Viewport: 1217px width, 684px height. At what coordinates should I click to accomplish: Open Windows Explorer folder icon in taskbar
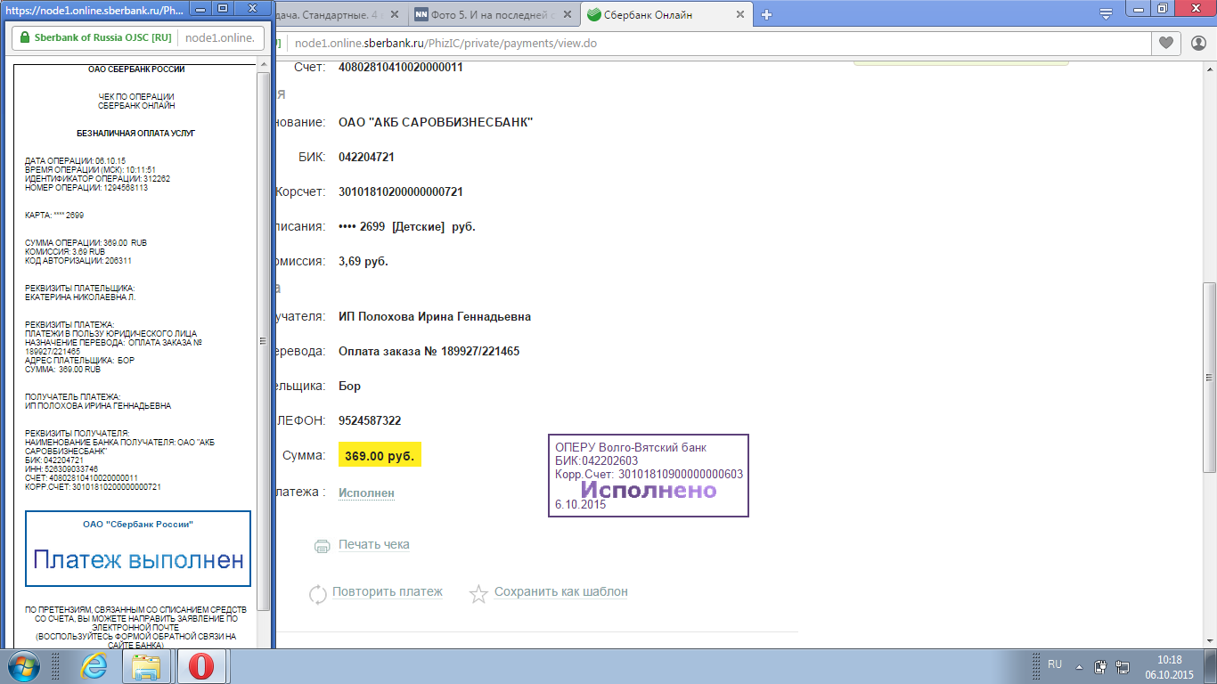coord(146,666)
